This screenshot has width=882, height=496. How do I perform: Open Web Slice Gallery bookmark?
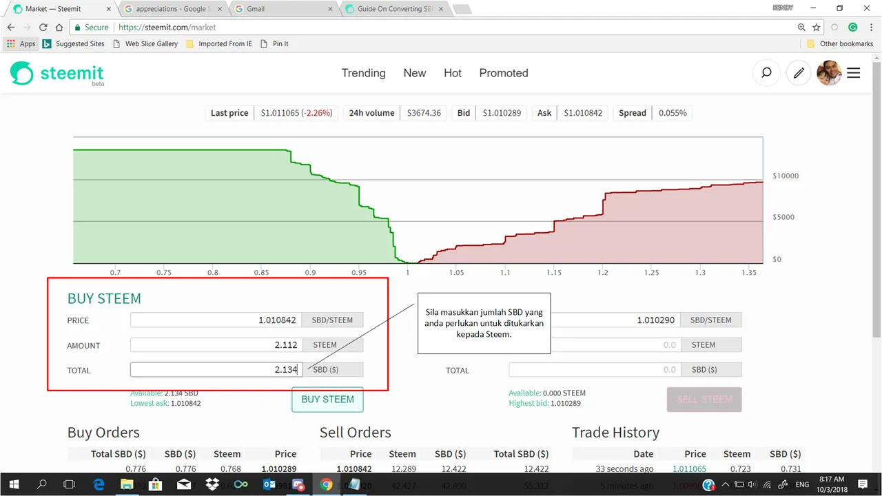pyautogui.click(x=145, y=43)
